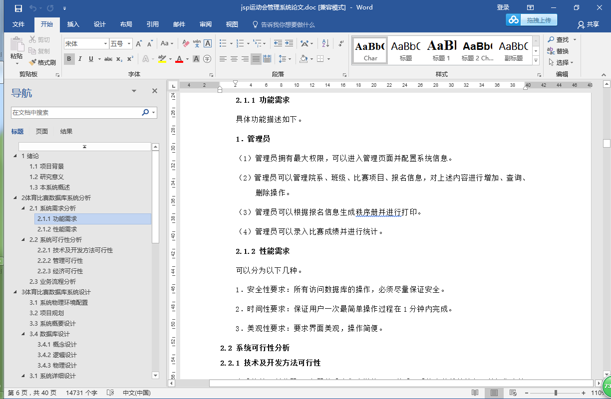Viewport: 611px width, 399px height.
Task: Open navigation search options dropdown
Action: coord(153,113)
